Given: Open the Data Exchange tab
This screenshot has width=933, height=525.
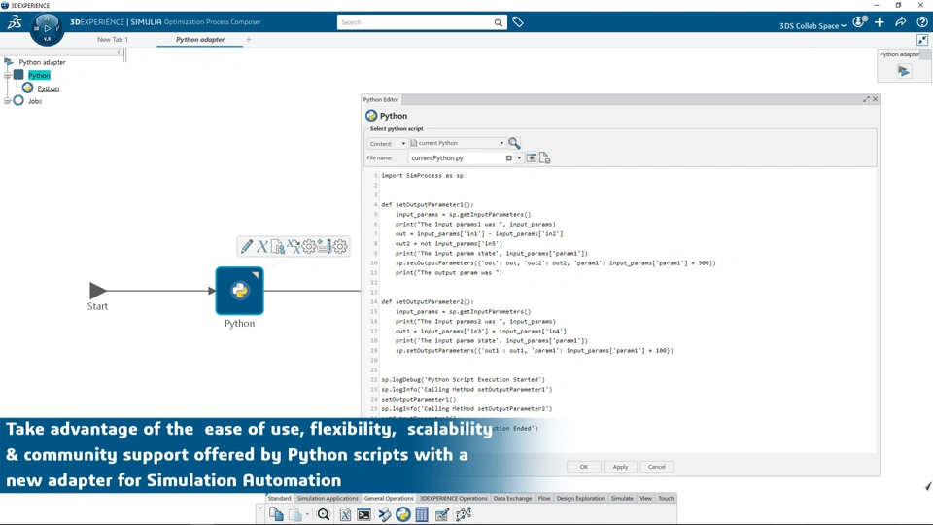Looking at the screenshot, I should 512,498.
